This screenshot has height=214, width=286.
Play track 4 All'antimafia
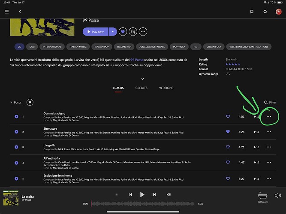point(16,163)
